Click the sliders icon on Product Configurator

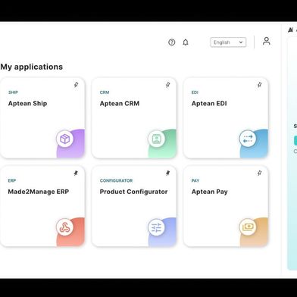[156, 227]
